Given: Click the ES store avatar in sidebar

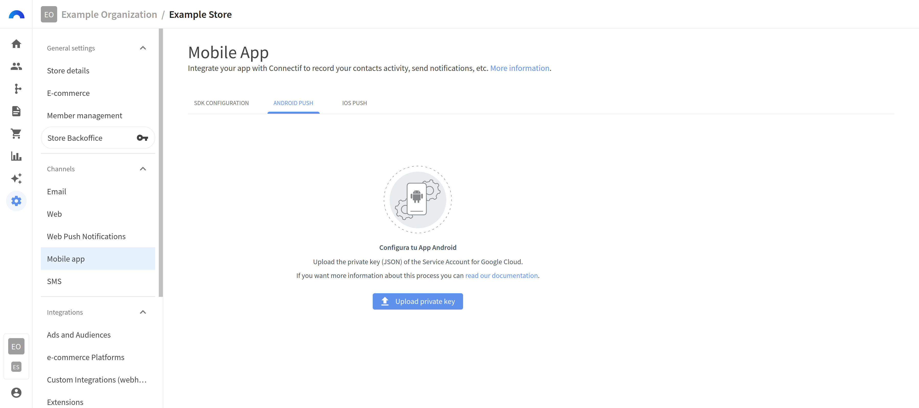Looking at the screenshot, I should [16, 367].
